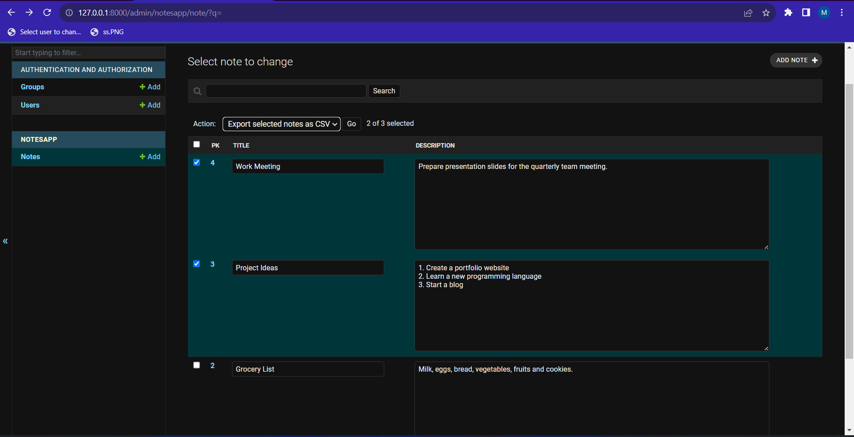
Task: Uncheck the Work Meeting row checkbox
Action: click(x=197, y=163)
